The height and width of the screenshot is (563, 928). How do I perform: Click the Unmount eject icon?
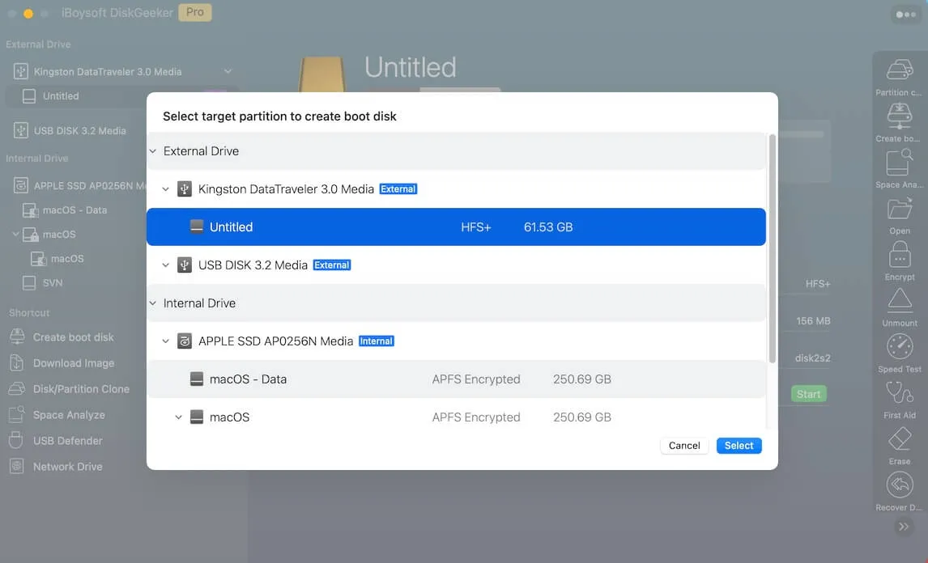[899, 300]
